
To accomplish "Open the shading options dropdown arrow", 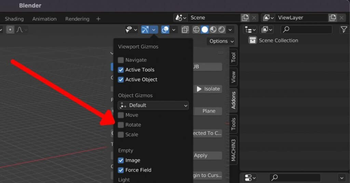I will coord(230,30).
